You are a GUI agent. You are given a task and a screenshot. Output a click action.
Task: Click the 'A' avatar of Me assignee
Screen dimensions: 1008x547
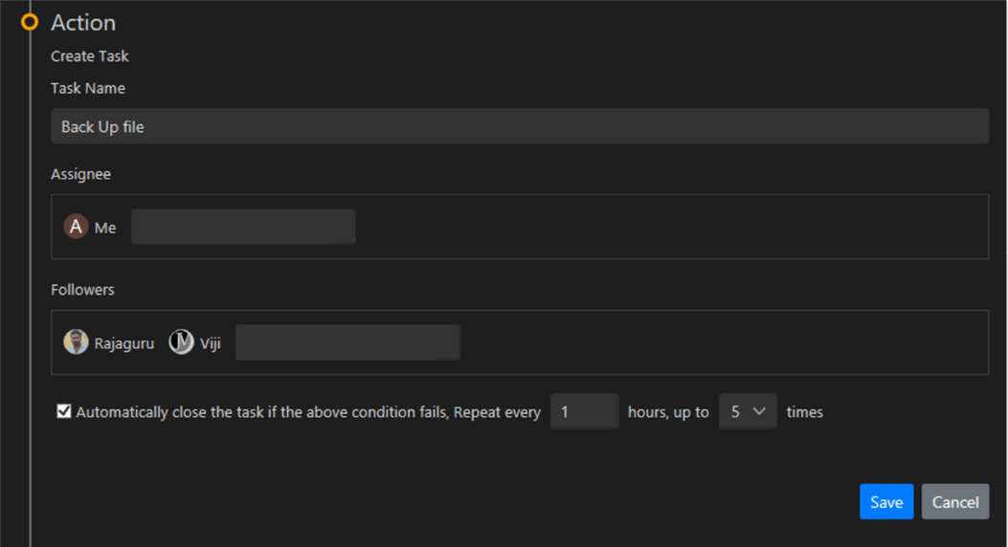pos(76,227)
